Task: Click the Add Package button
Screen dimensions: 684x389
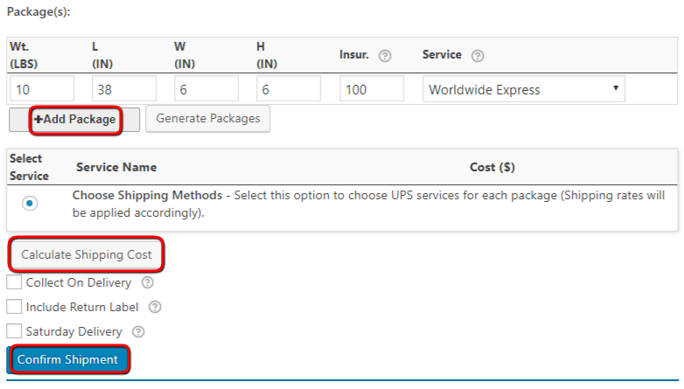Action: [x=74, y=120]
